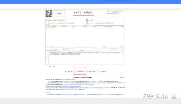181x104 pixels.
Task: Click the icon beside 发票下载OFD
Action: (x=88, y=72)
